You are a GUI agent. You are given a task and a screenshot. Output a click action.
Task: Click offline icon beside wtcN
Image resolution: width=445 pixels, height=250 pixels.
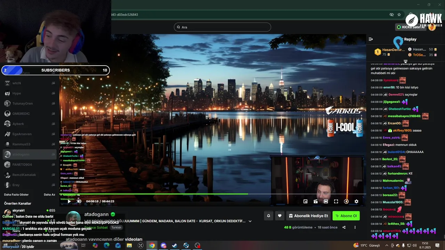[x=53, y=83]
